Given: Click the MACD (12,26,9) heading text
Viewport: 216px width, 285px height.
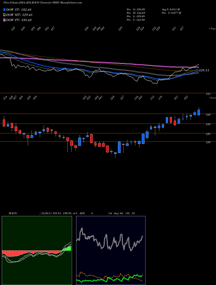Looking at the screenshot, I should pos(44,213).
